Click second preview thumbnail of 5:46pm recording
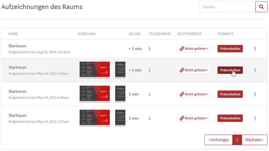The height and width of the screenshot is (151, 269). pyautogui.click(x=120, y=94)
